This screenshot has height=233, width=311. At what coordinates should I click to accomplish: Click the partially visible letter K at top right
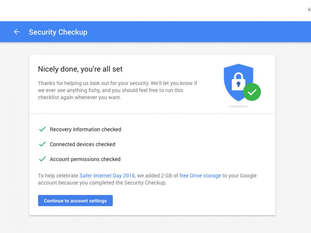click(x=309, y=10)
